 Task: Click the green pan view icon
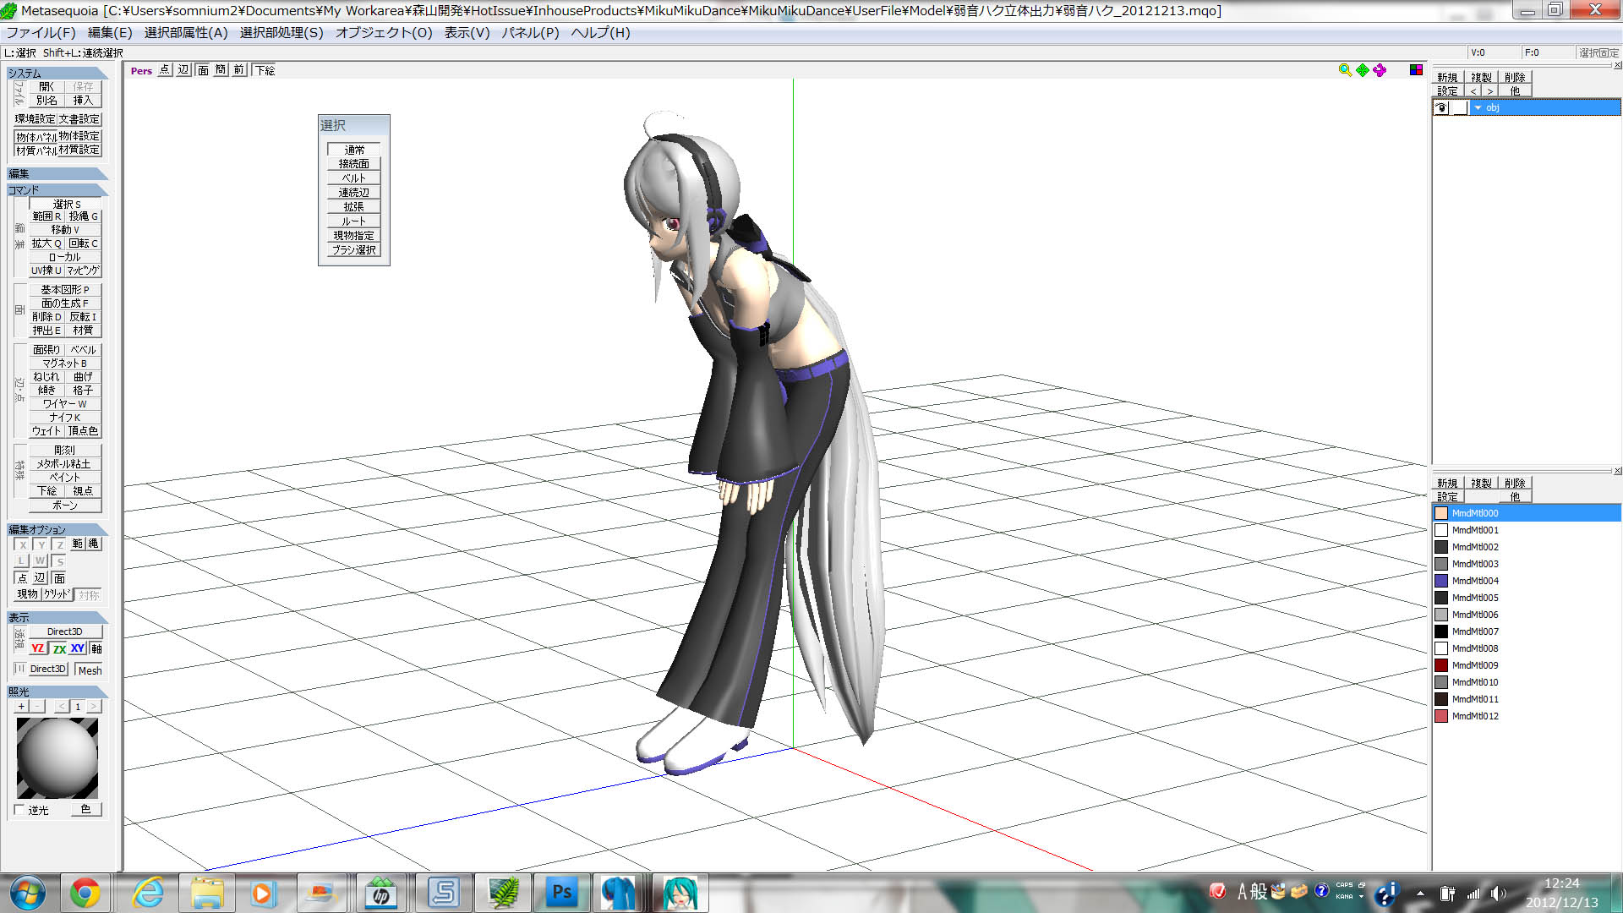1363,70
